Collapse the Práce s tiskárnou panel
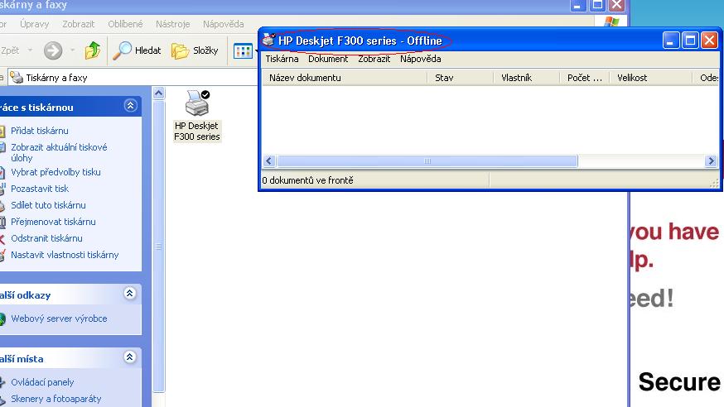This screenshot has height=407, width=724. (x=131, y=106)
